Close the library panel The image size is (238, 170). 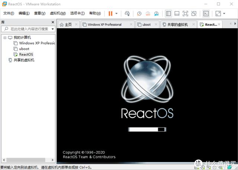click(x=53, y=22)
